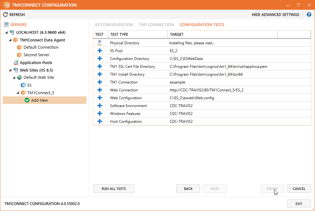This screenshot has width=315, height=211.
Task: Click the ES application icon
Action: point(23,85)
